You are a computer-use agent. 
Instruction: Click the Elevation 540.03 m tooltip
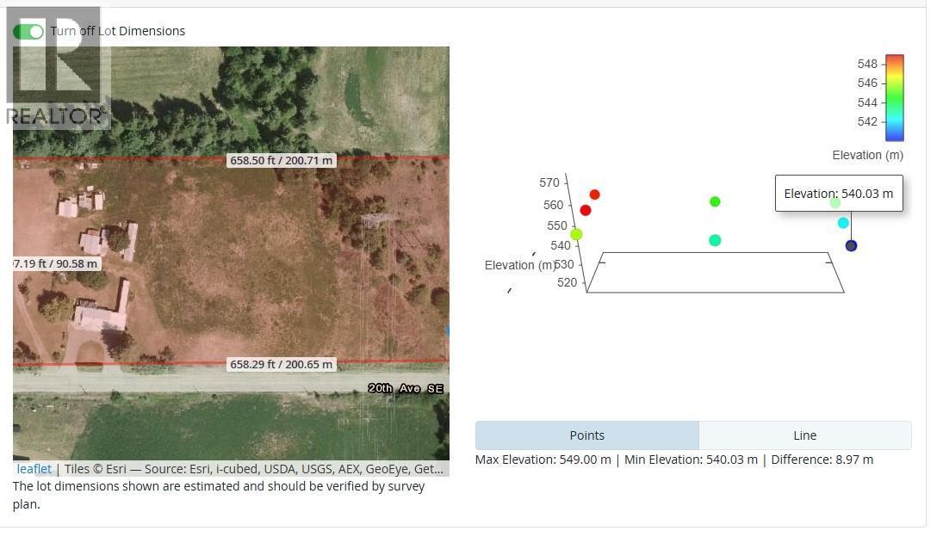839,194
